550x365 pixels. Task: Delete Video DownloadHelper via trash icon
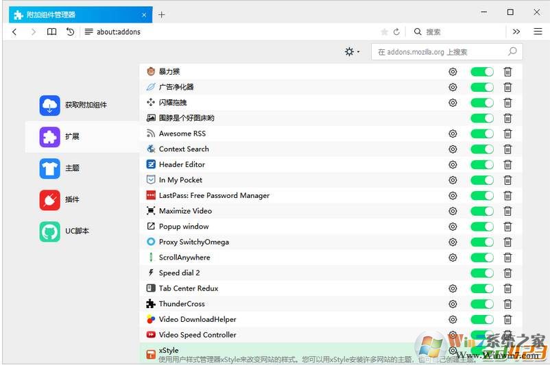tap(507, 320)
